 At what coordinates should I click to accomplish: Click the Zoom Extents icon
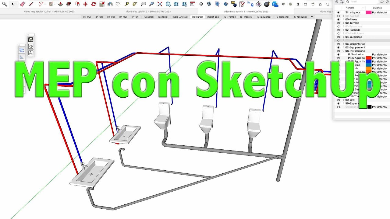point(160,4)
